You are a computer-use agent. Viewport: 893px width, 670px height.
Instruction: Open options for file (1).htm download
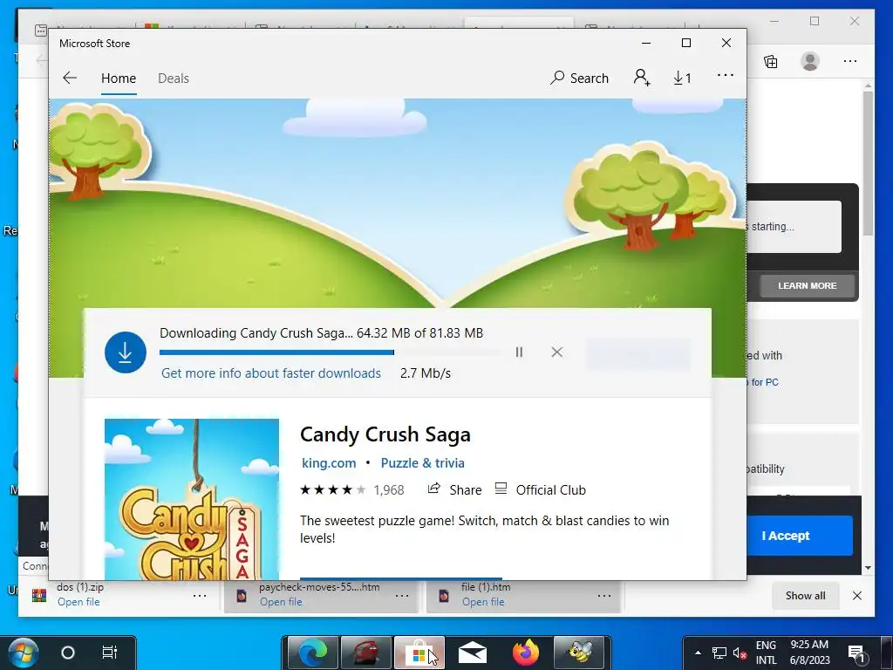click(x=603, y=596)
